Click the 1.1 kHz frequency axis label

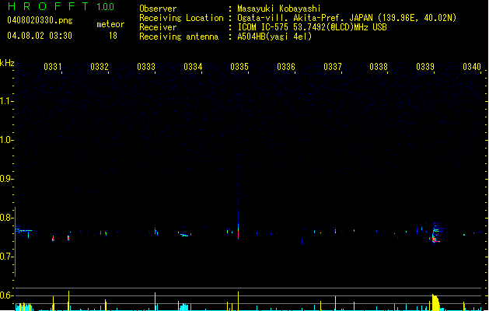(6, 101)
